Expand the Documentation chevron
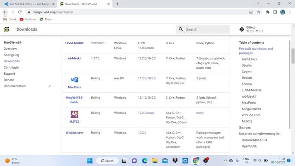Image resolution: width=295 pixels, height=166 pixels. pos(50,86)
